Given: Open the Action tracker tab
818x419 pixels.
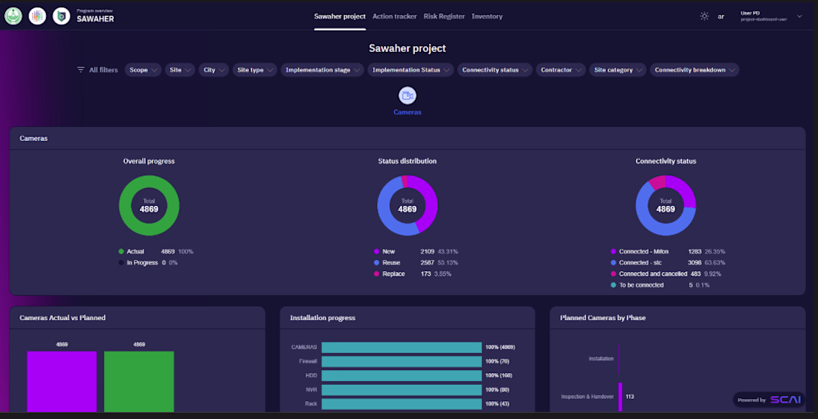Looking at the screenshot, I should tap(394, 16).
